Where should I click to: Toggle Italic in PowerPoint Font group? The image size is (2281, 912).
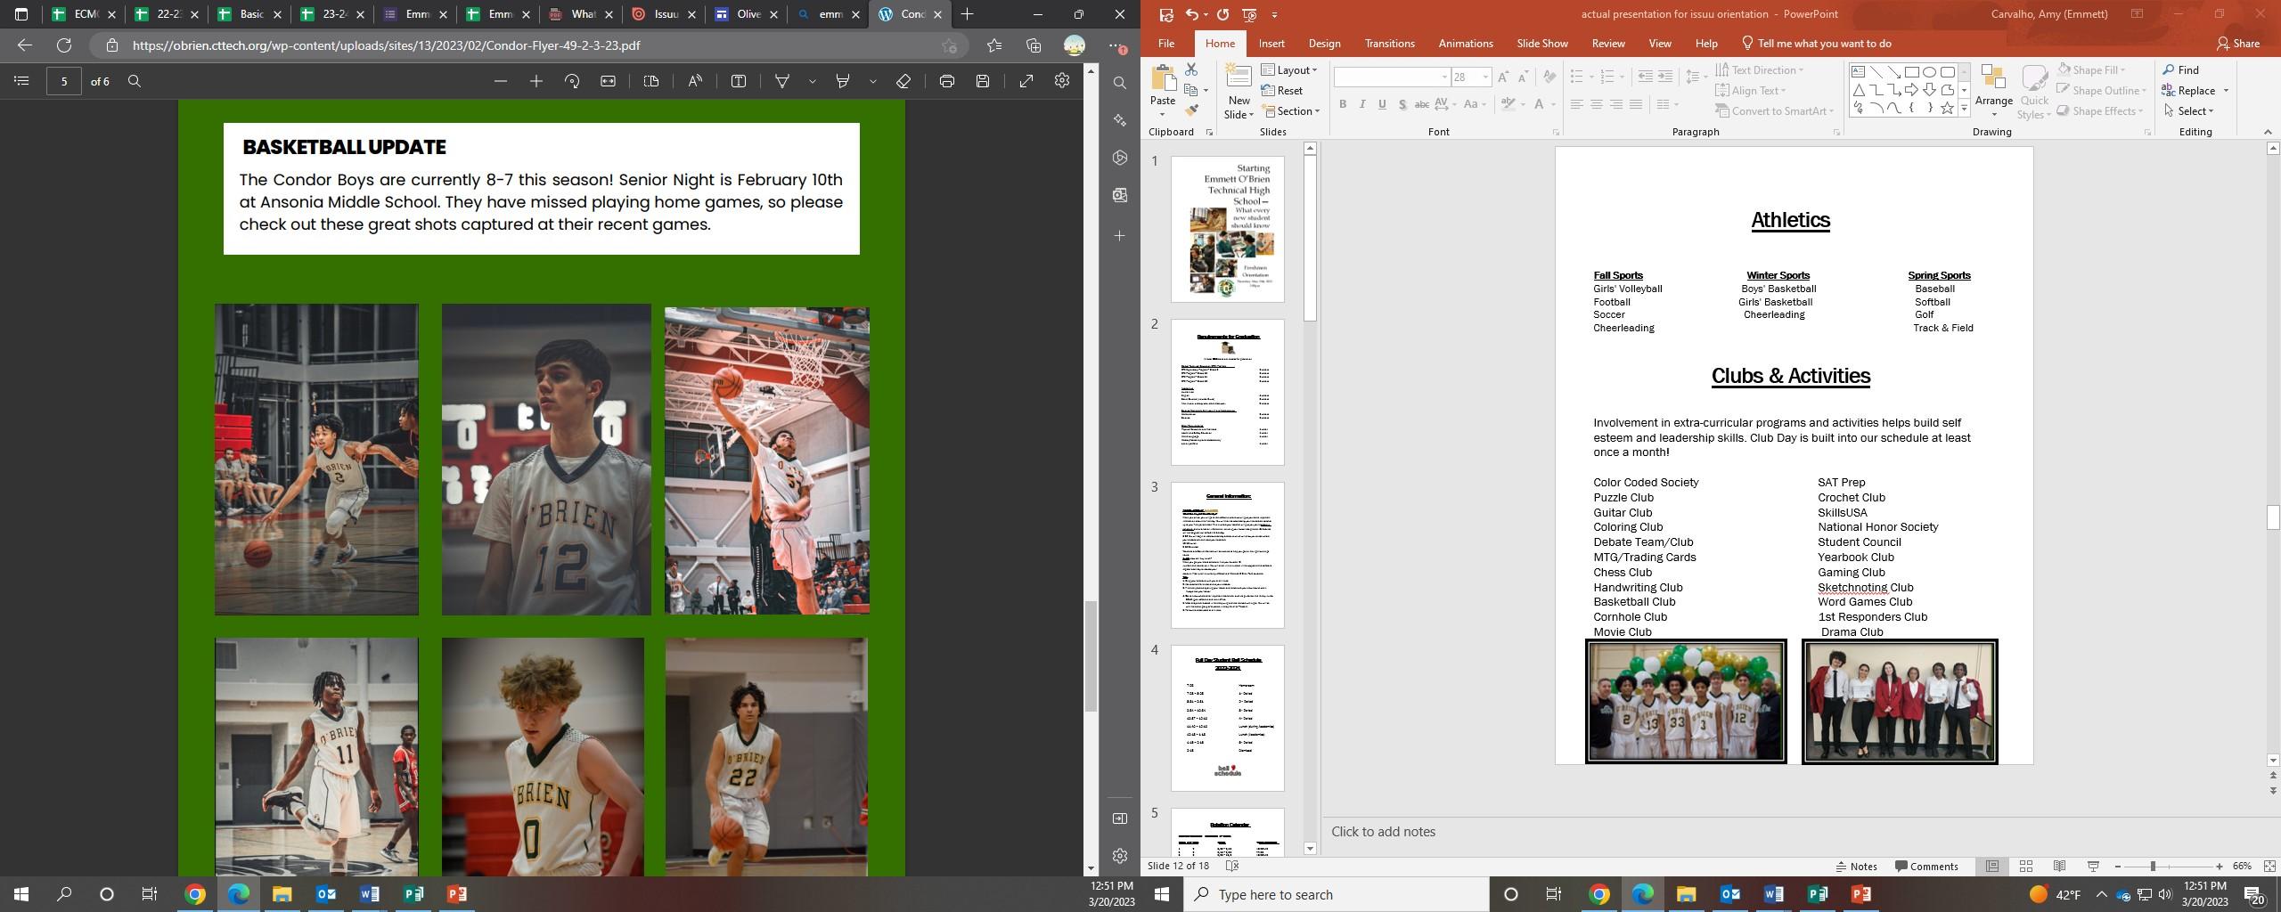1362,104
